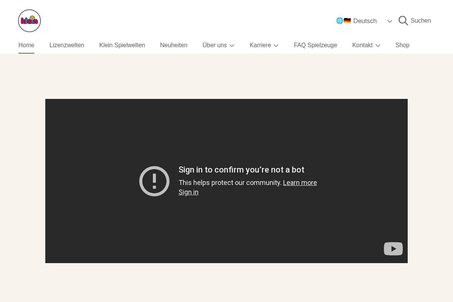
Task: Click the Learn more link
Action: 300,183
